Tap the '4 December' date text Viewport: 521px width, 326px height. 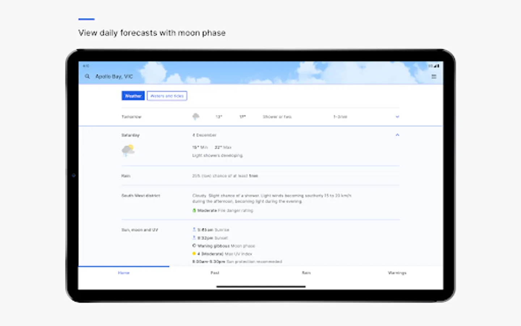[x=204, y=135]
